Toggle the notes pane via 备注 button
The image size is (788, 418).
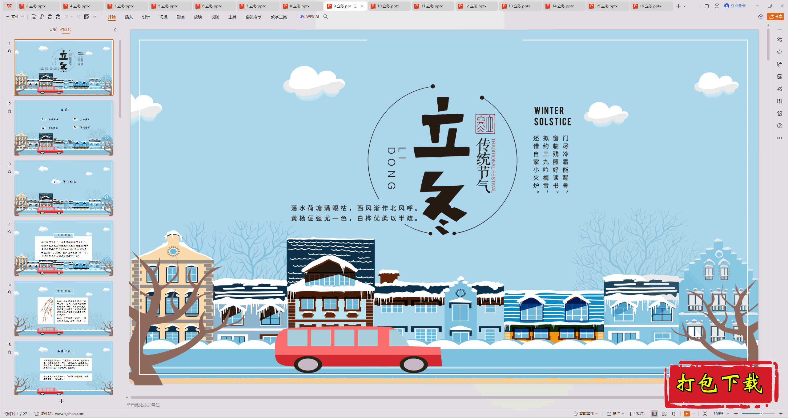coord(615,414)
